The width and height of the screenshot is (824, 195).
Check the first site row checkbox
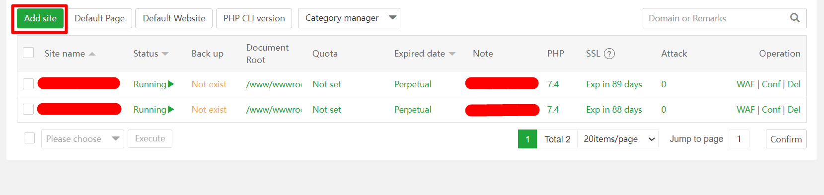tap(28, 84)
